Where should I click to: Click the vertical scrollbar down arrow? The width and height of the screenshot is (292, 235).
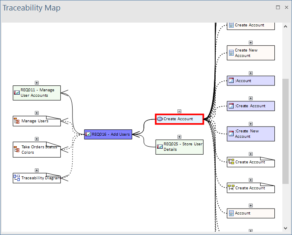pos(285,228)
